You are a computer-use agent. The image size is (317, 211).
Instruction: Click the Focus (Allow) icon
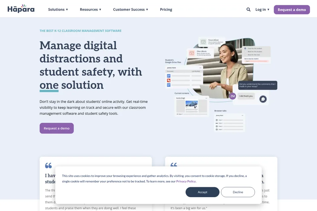click(203, 42)
